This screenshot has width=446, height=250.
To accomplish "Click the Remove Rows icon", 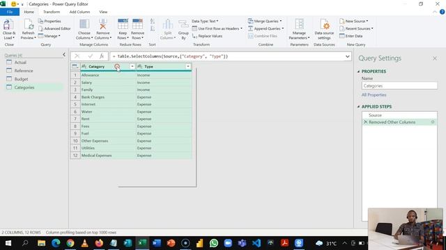I will point(138,24).
